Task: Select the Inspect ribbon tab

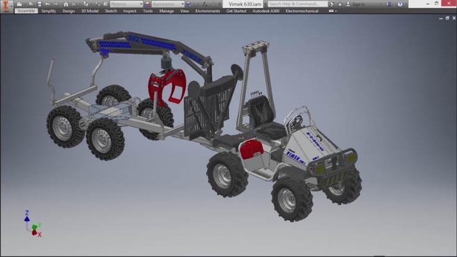Action: [130, 11]
